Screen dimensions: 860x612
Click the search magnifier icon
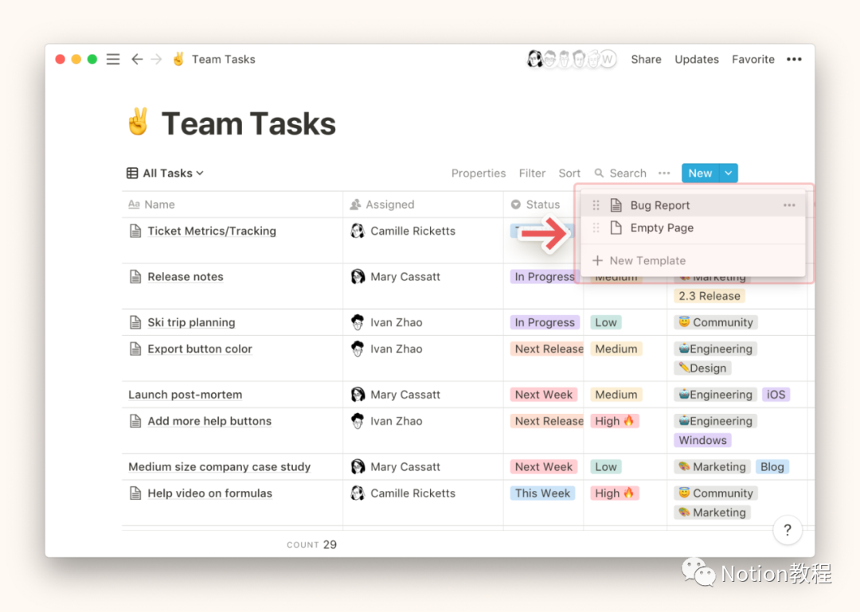click(x=599, y=173)
